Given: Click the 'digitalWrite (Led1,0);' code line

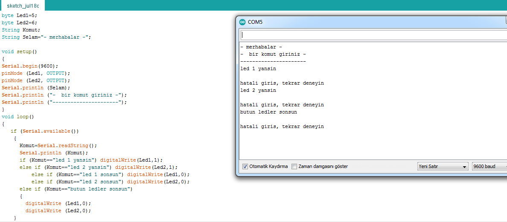Looking at the screenshot, I should coord(58,203).
